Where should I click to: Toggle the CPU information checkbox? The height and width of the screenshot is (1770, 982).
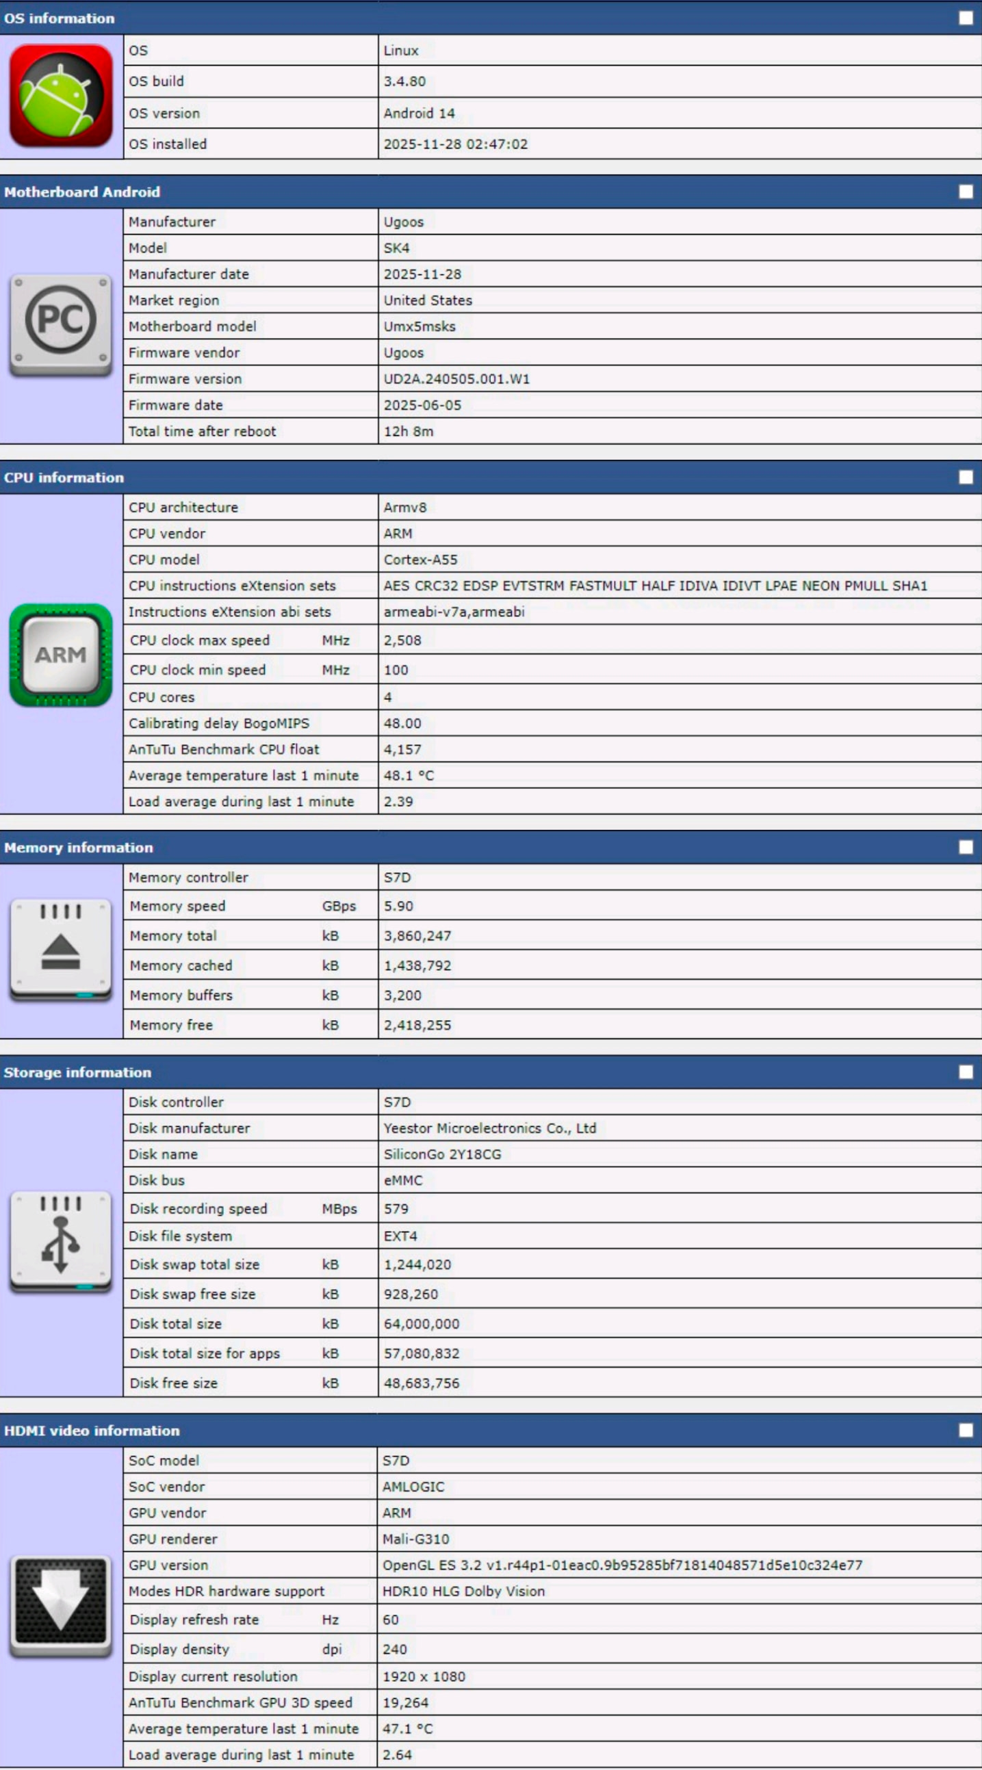(966, 477)
